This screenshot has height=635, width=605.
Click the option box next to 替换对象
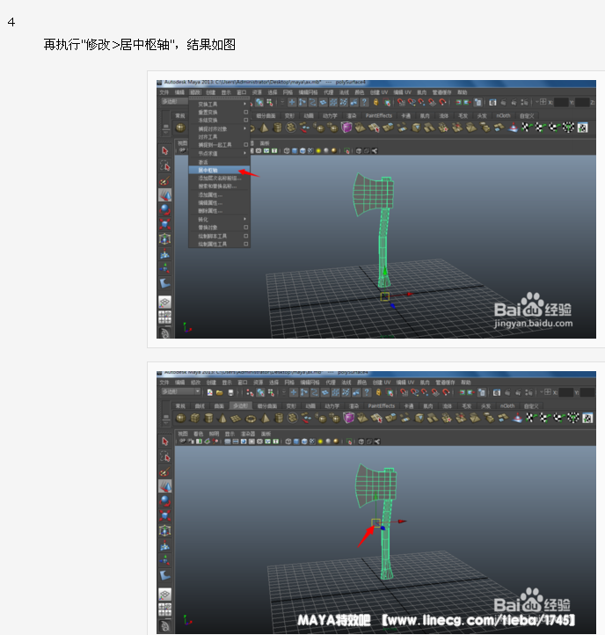tap(245, 227)
